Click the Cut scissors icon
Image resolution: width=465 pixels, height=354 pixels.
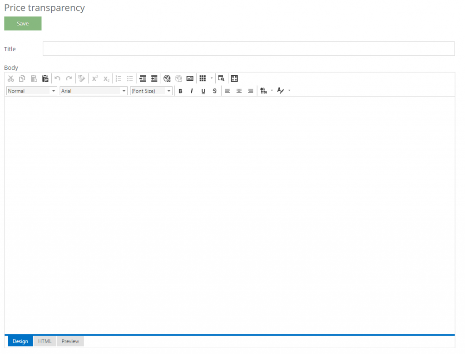11,79
